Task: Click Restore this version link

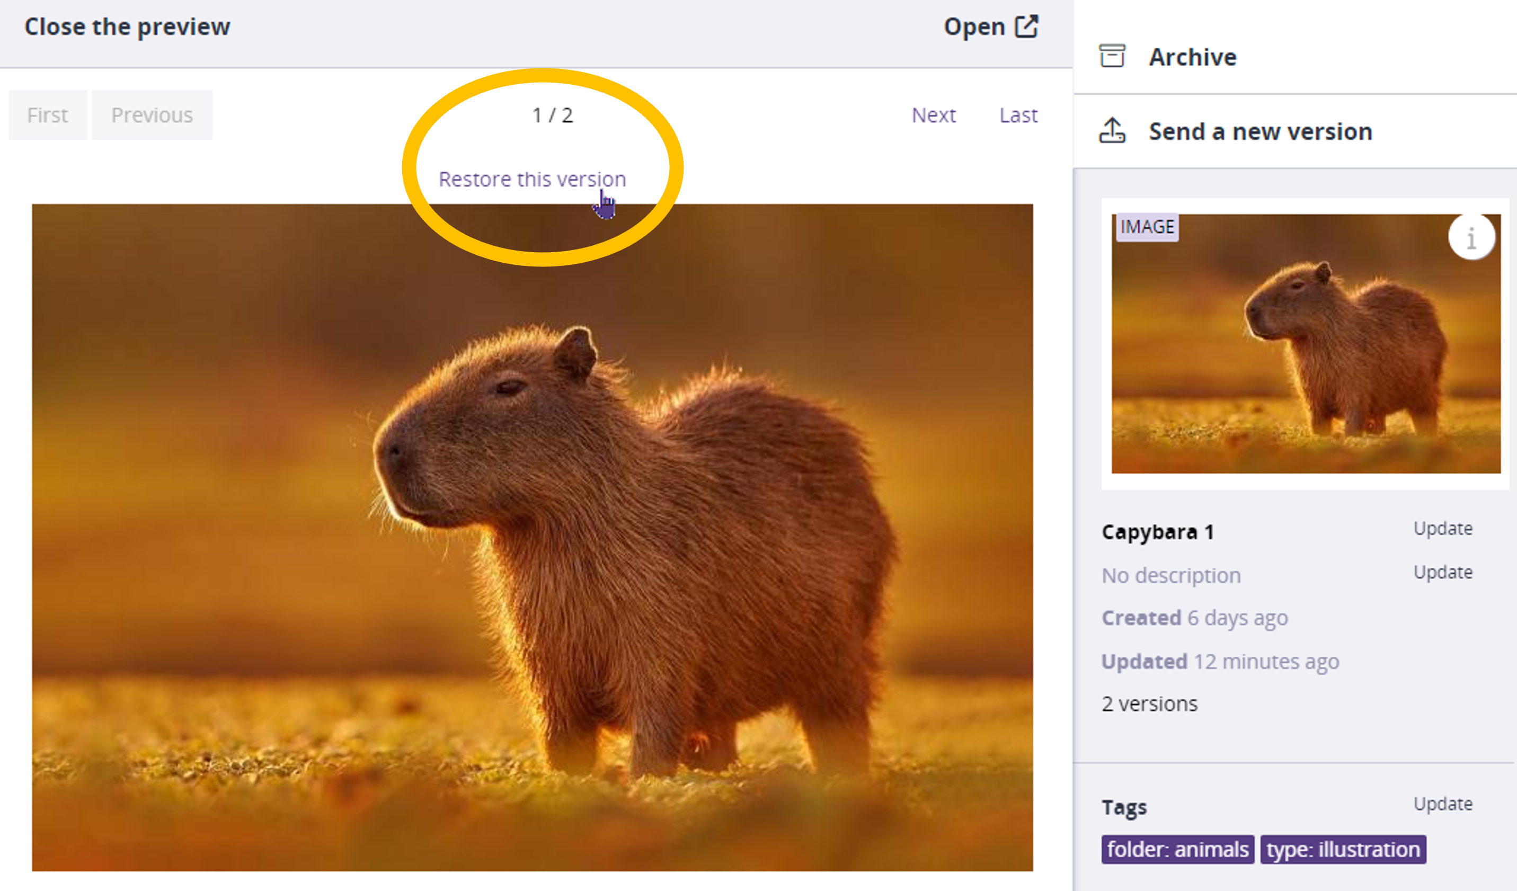Action: [x=532, y=180]
